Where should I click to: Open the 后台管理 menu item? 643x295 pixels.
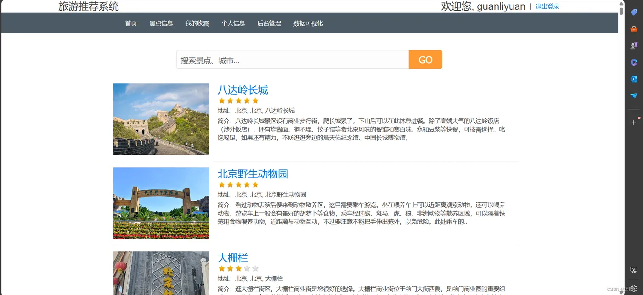[269, 23]
